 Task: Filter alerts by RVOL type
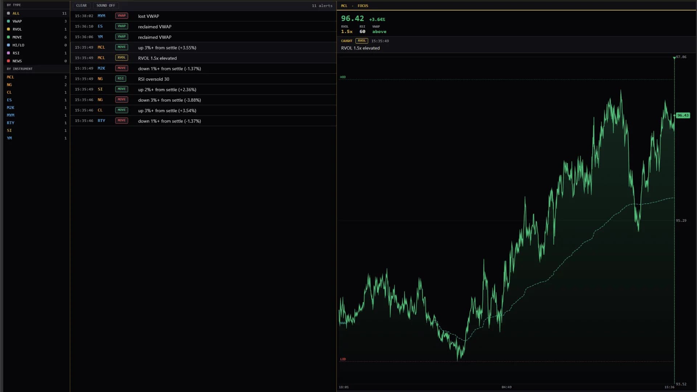coord(36,29)
